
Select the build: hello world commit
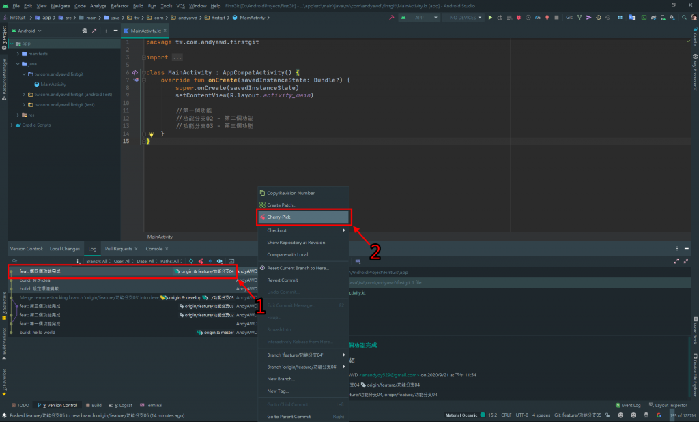pyautogui.click(x=38, y=332)
